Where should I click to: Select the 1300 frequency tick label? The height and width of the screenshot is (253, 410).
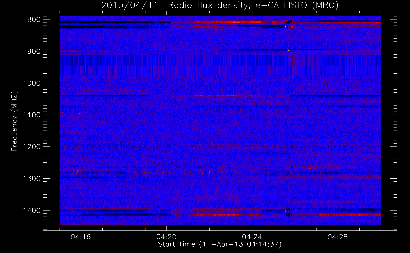coord(32,179)
